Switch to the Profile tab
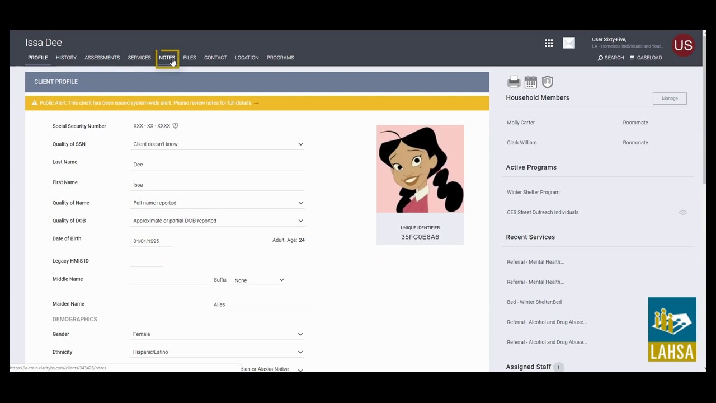 click(x=38, y=58)
